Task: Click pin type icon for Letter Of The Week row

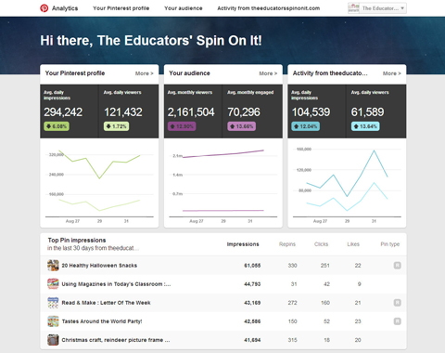Action: point(398,303)
